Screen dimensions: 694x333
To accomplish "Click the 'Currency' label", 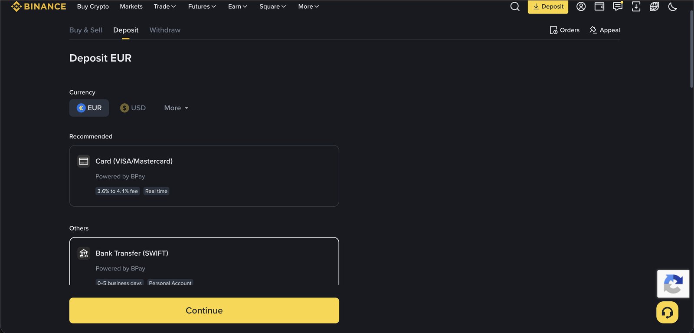I will coord(82,92).
